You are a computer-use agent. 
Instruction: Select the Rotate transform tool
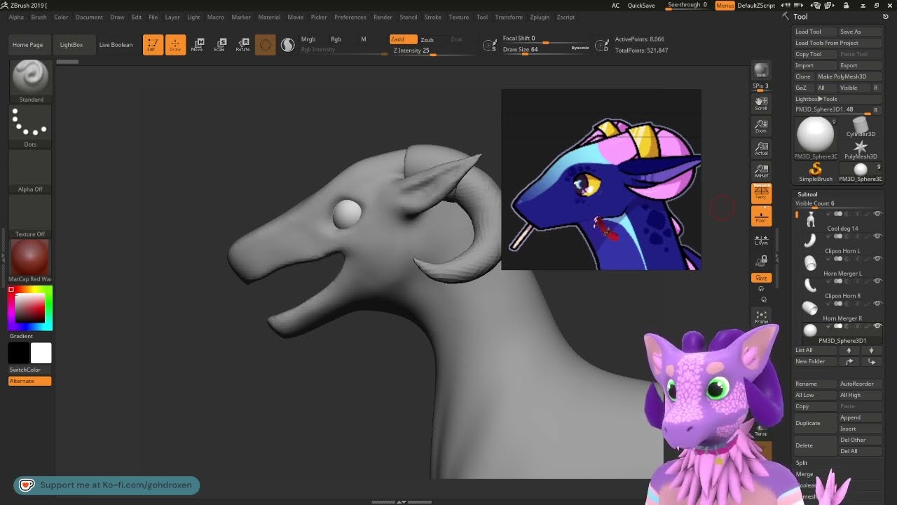click(242, 45)
